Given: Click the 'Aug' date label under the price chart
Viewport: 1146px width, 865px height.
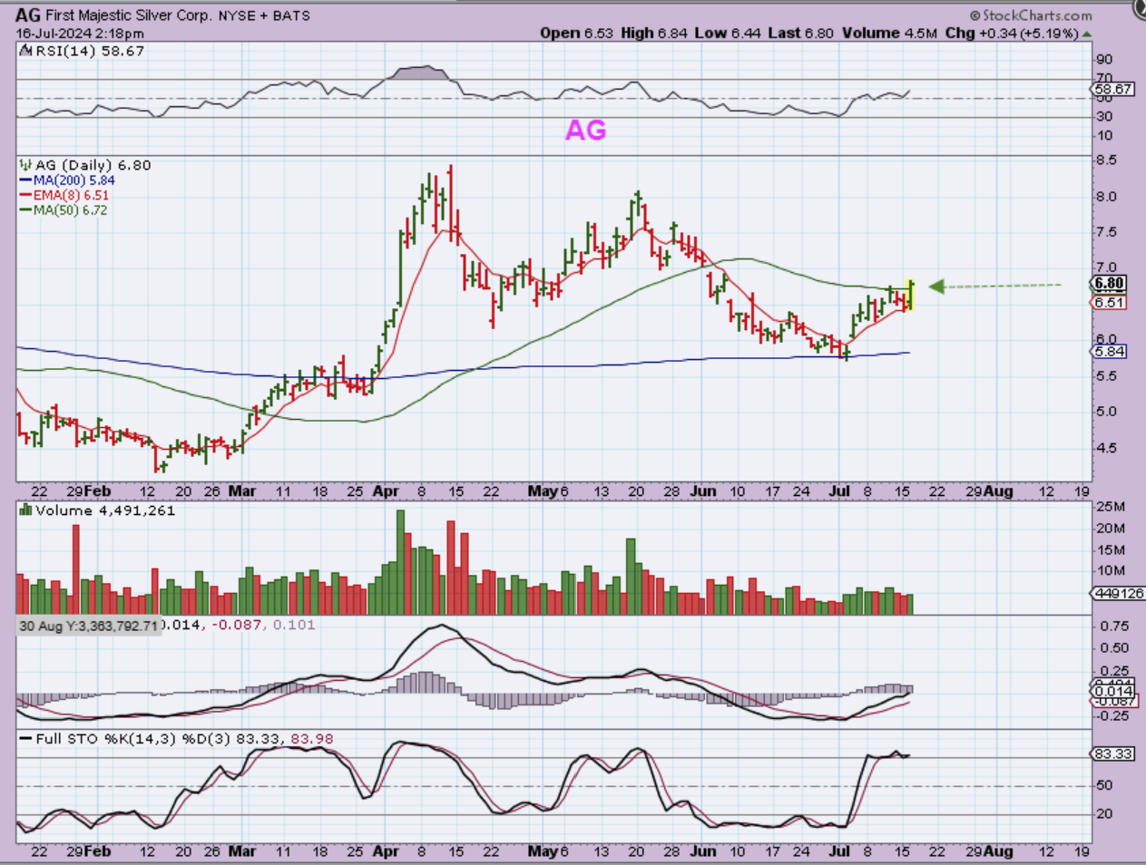Looking at the screenshot, I should pos(999,491).
